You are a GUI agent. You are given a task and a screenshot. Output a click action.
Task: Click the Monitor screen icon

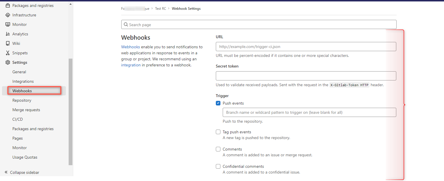click(x=8, y=24)
